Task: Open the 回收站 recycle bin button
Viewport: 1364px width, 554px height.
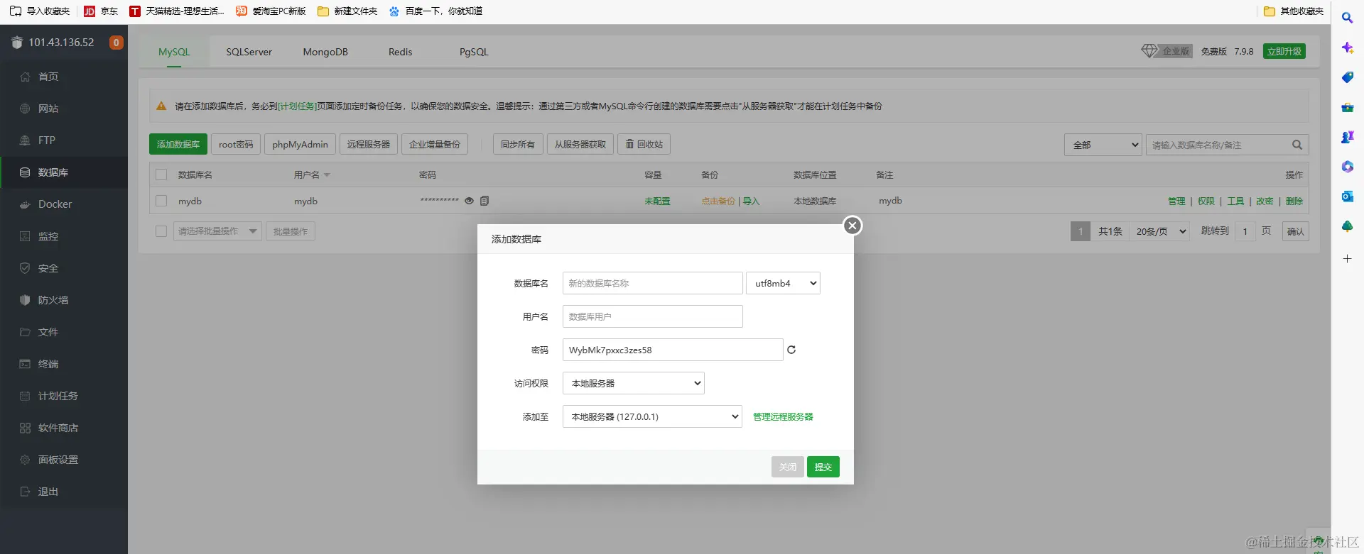Action: (x=644, y=144)
